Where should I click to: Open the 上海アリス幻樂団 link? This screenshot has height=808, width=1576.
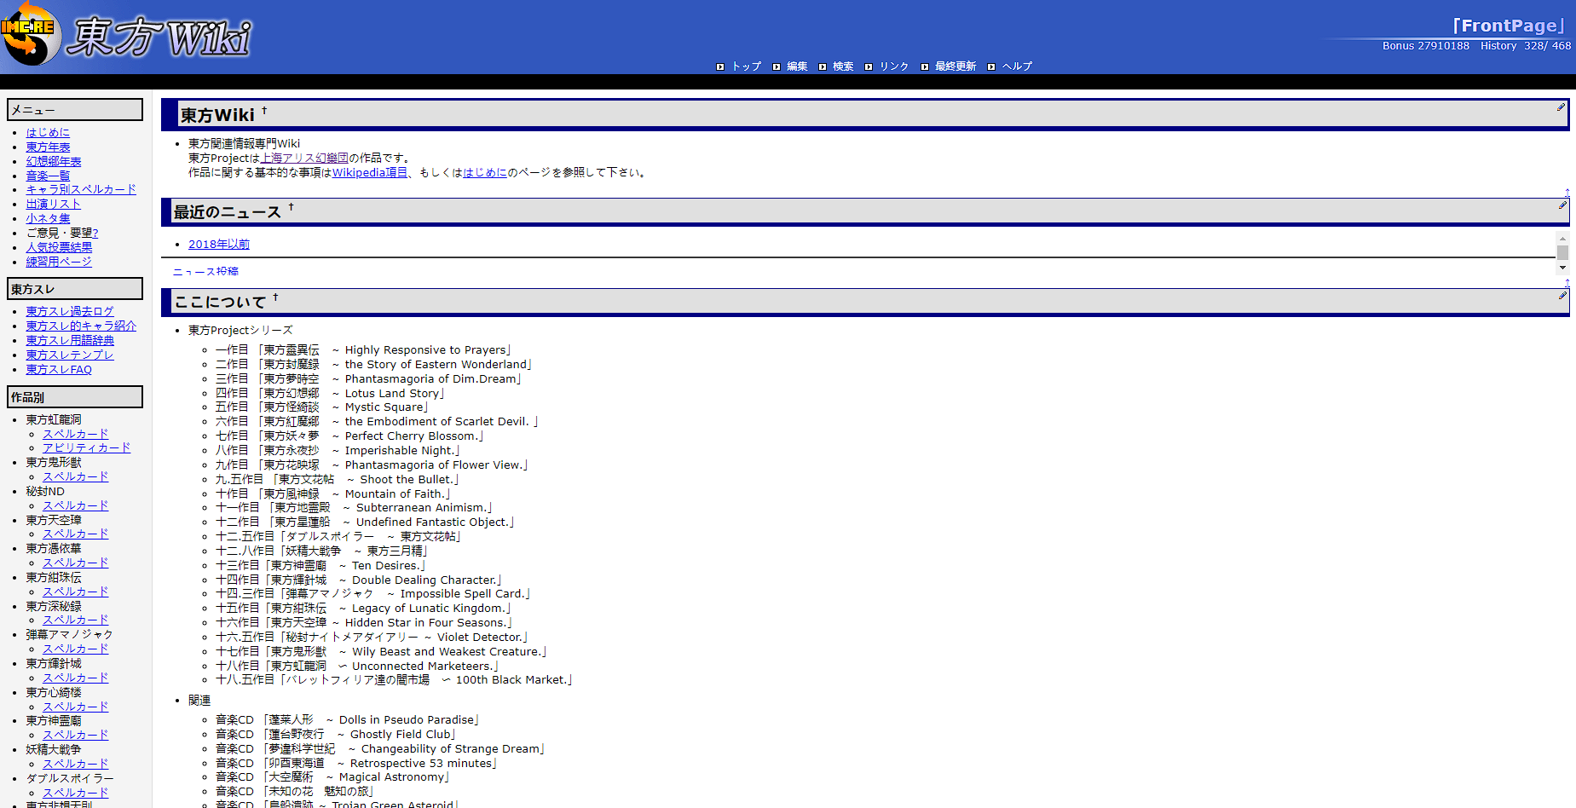pyautogui.click(x=304, y=159)
